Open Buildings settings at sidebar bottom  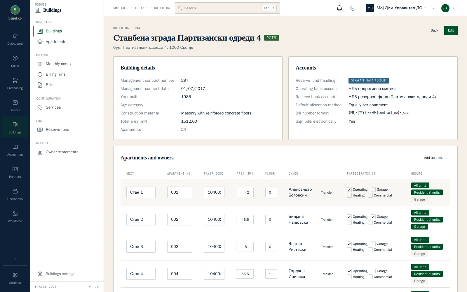click(x=67, y=274)
